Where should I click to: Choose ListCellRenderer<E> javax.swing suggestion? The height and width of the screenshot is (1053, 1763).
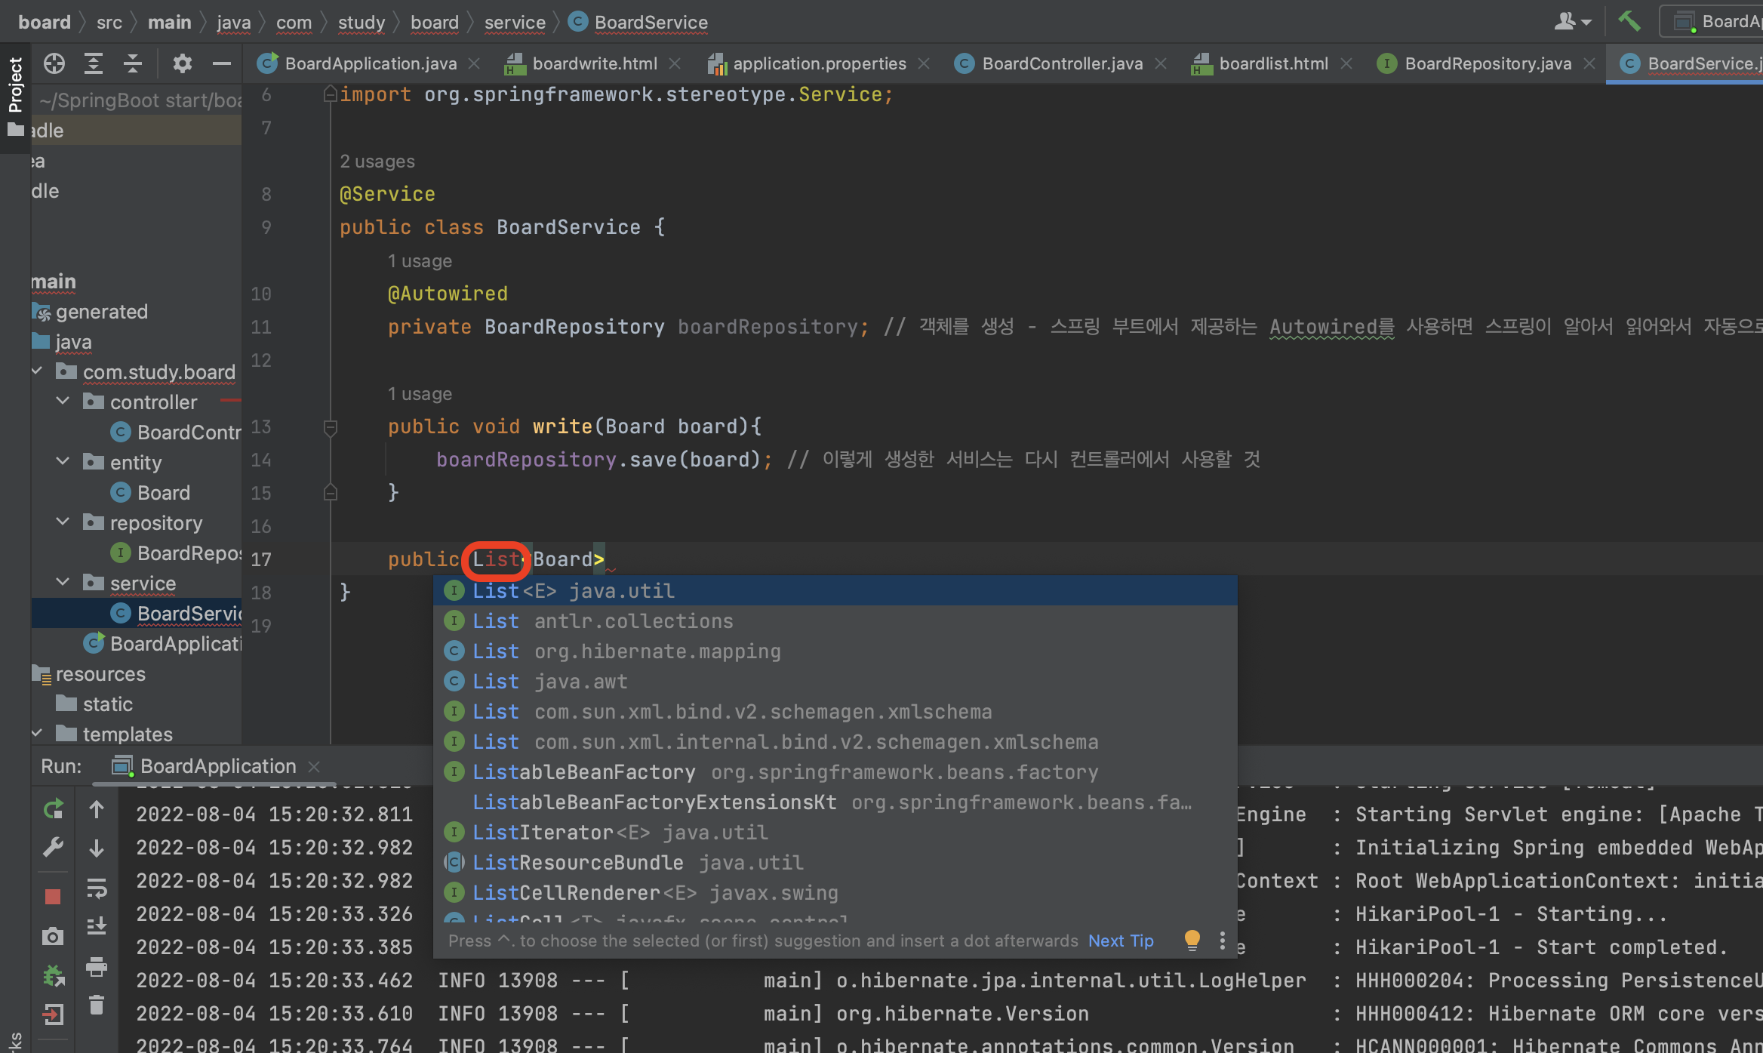(x=835, y=893)
